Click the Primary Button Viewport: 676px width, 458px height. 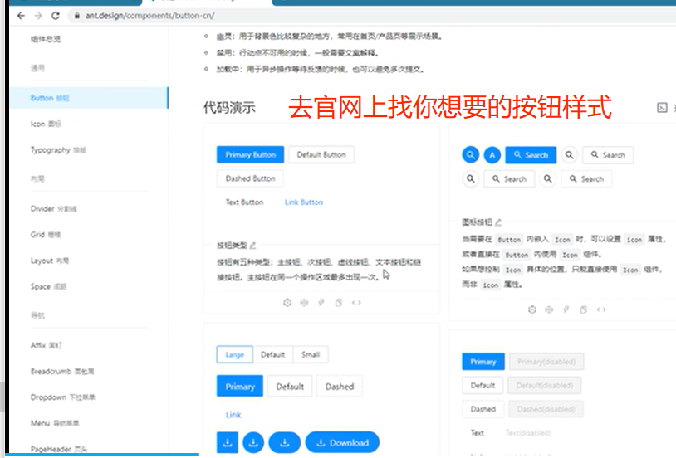tap(250, 154)
